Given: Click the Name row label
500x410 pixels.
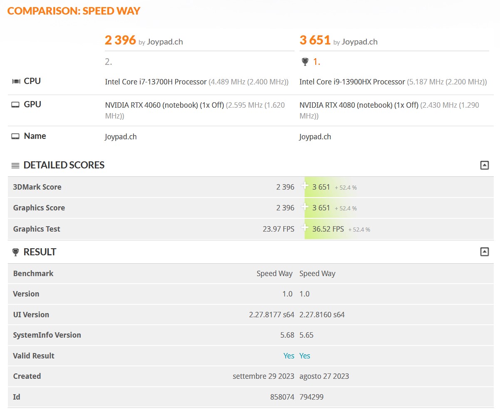Looking at the screenshot, I should (35, 136).
